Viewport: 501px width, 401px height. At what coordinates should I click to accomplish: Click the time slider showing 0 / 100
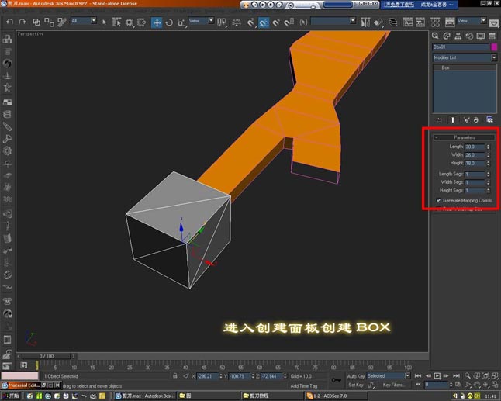click(x=47, y=356)
